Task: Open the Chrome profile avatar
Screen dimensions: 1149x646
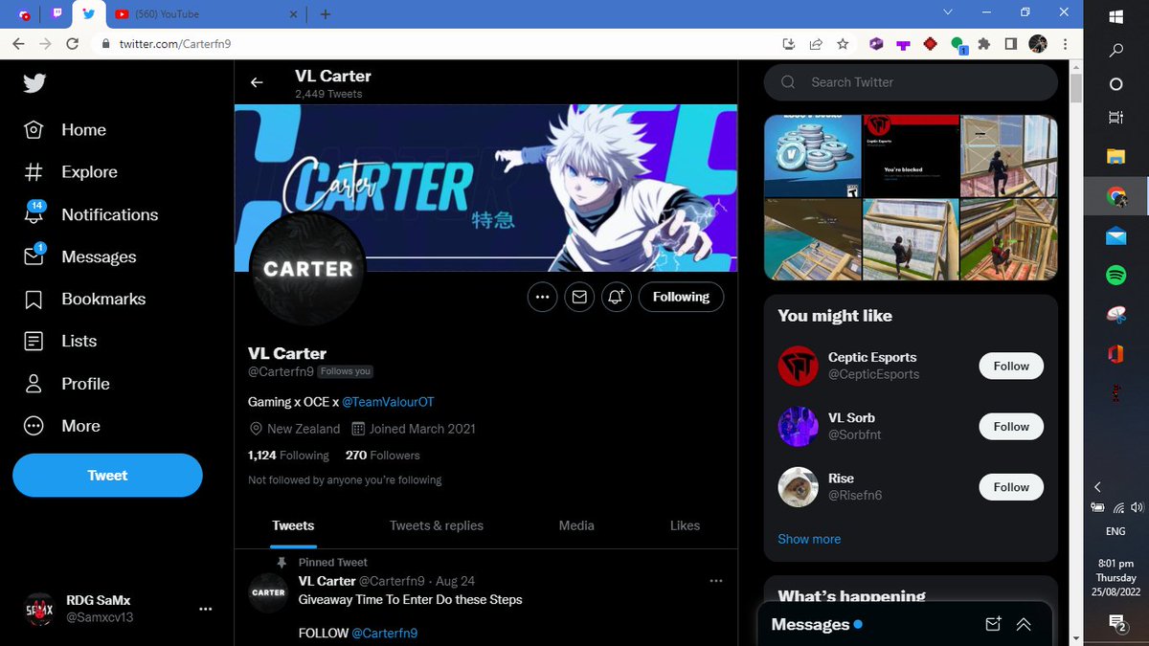Action: (x=1038, y=44)
